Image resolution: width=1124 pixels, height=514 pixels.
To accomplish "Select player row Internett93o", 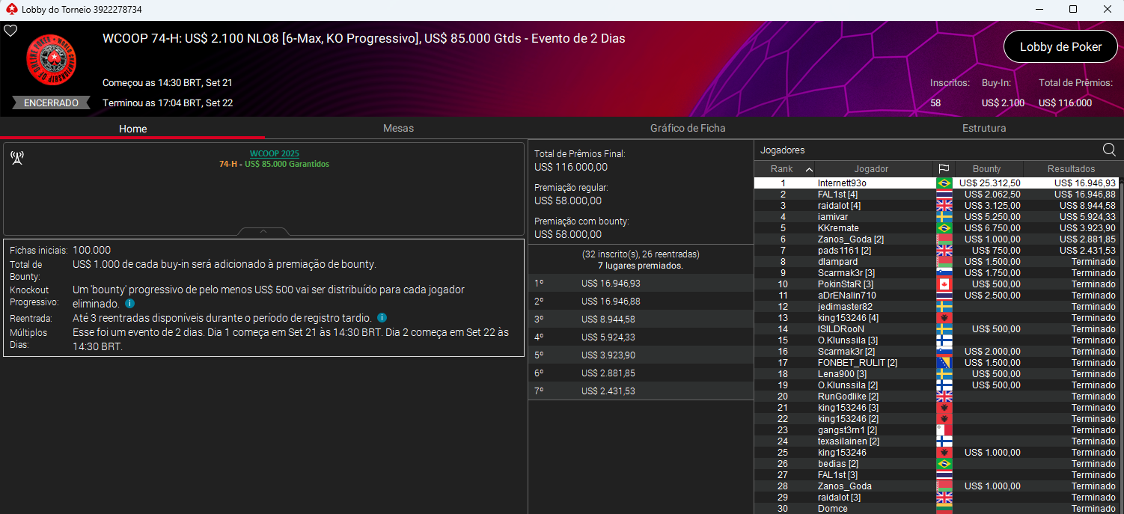I will click(x=936, y=183).
